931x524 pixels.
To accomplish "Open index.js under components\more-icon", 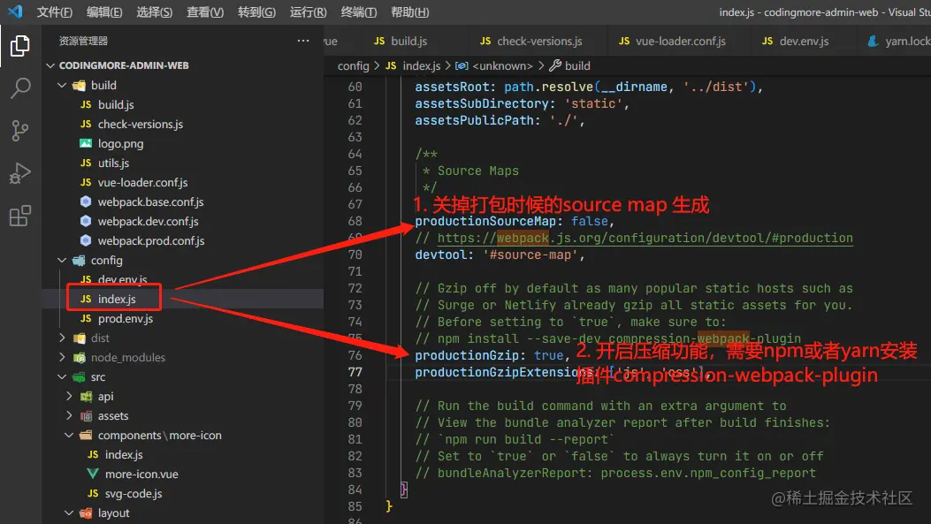I will click(x=124, y=454).
